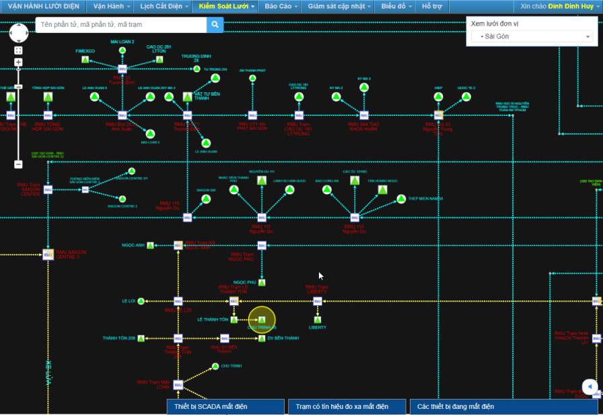Click the zoom slider handle

[18, 87]
